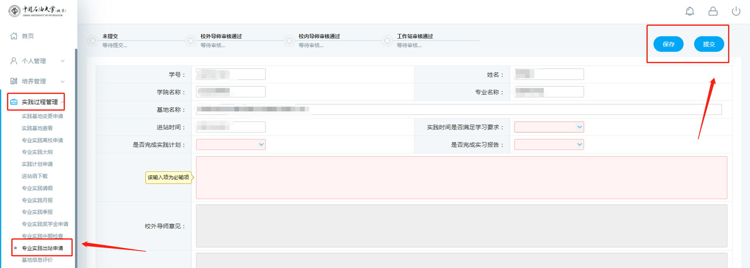
Task: Click the 工作站审核通过 step circle icon
Action: [x=387, y=41]
